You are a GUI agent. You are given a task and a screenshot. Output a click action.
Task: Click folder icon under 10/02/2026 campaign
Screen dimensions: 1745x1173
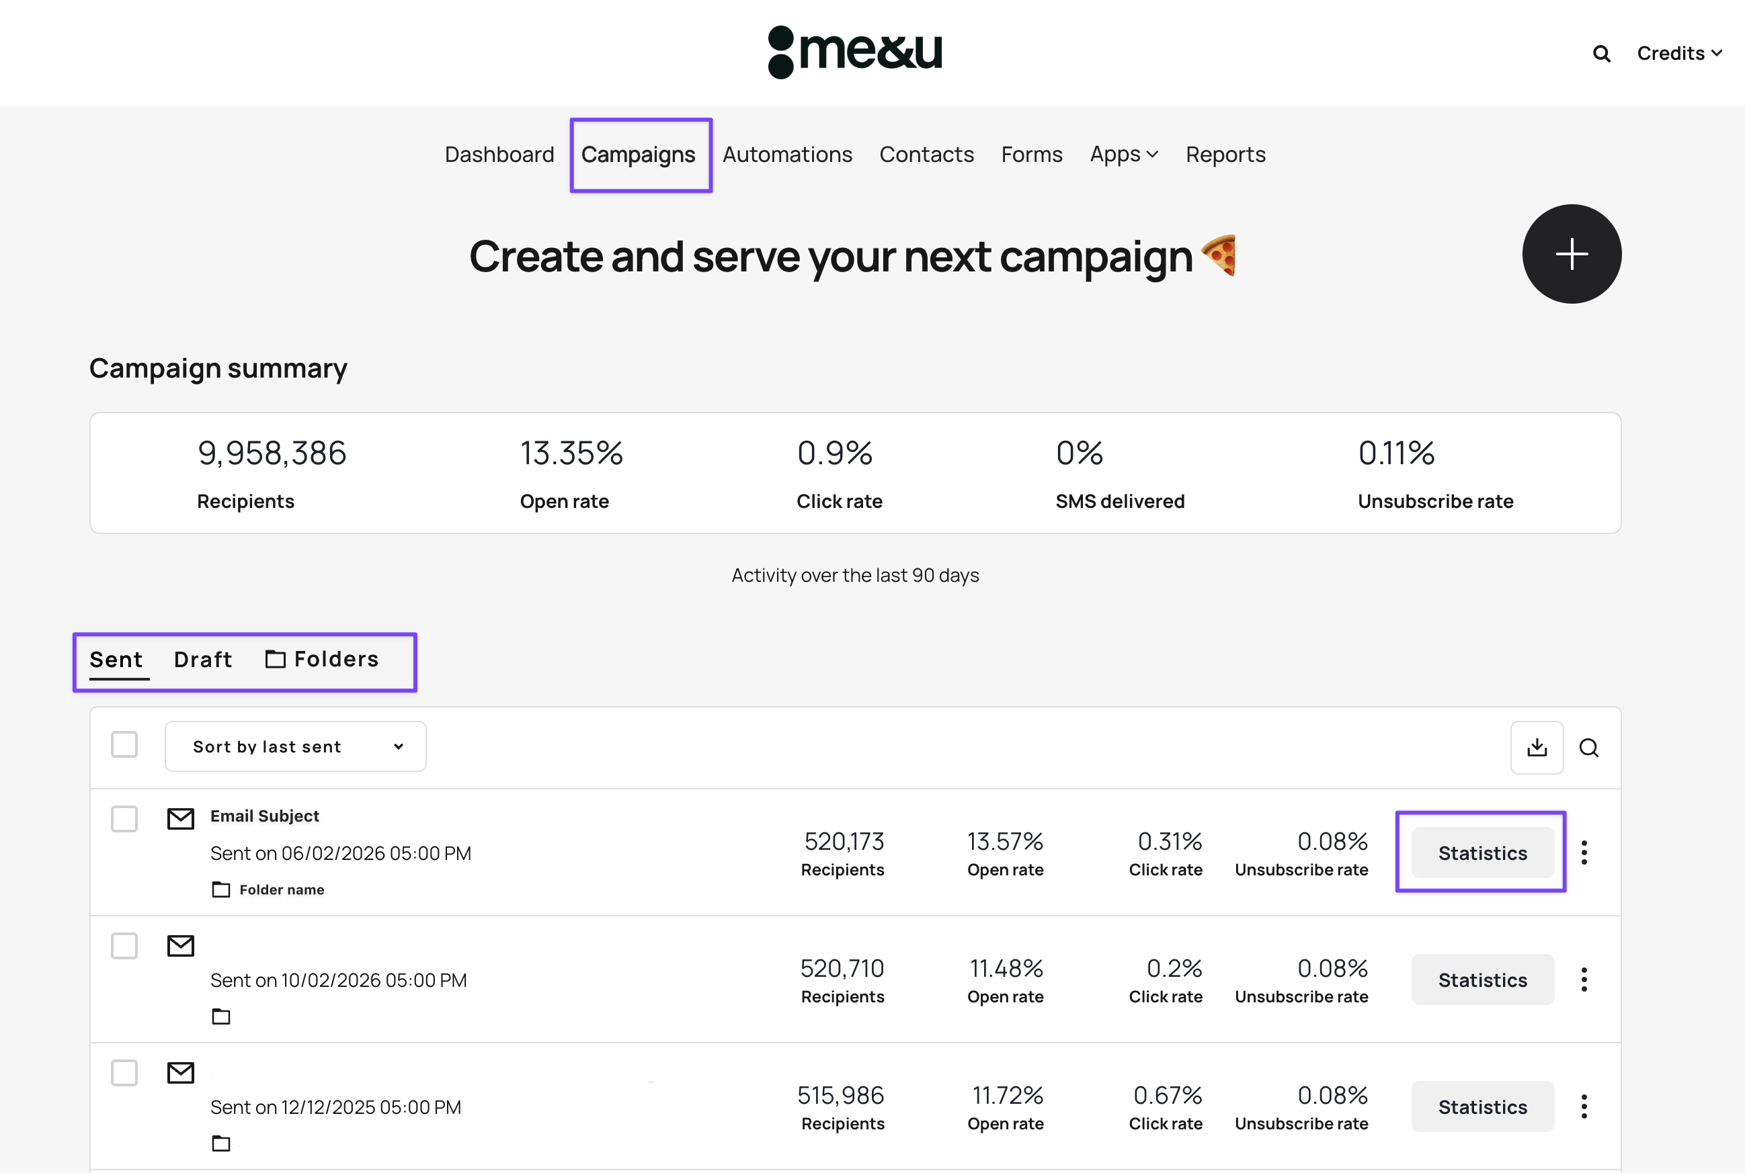click(x=220, y=1016)
